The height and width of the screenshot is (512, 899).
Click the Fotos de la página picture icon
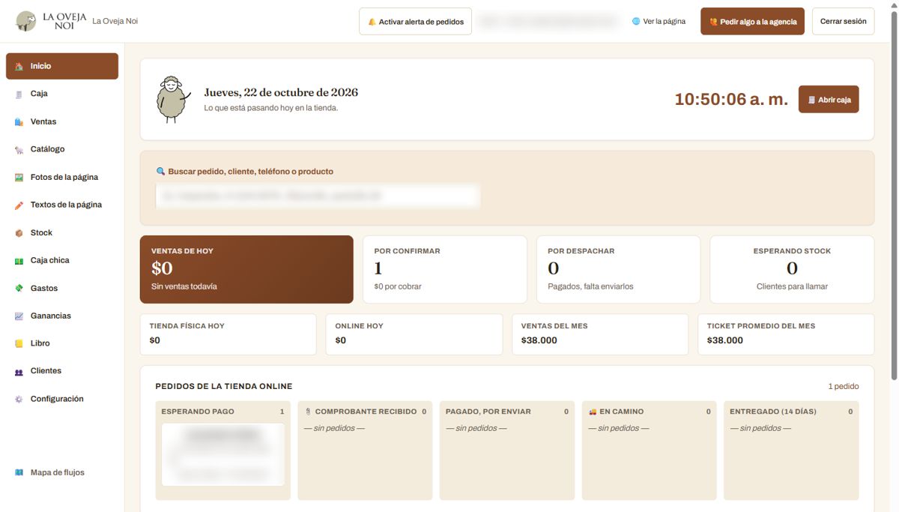(19, 177)
